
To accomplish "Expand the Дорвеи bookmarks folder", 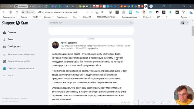I will pos(49,17).
